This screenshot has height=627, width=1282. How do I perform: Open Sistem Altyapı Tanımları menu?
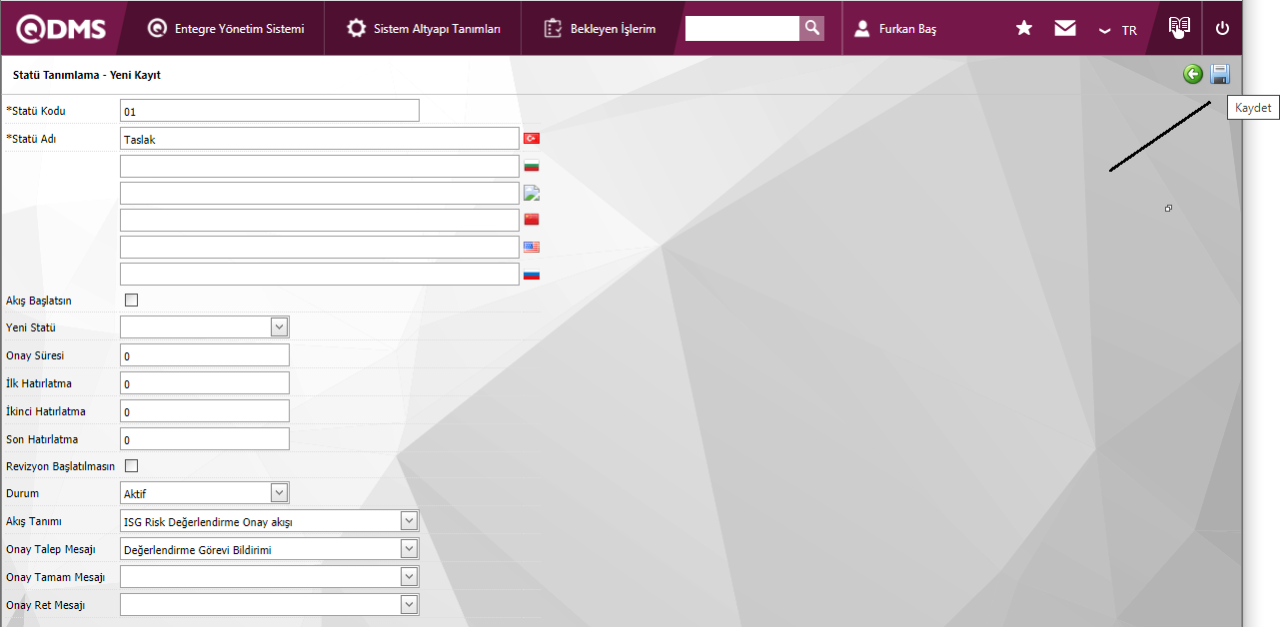point(424,29)
